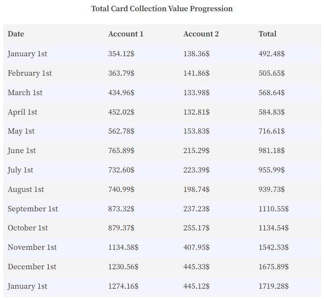Screen dimensions: 324x299
Task: Click the first row Account 1 value 354.12$
Action: point(121,54)
